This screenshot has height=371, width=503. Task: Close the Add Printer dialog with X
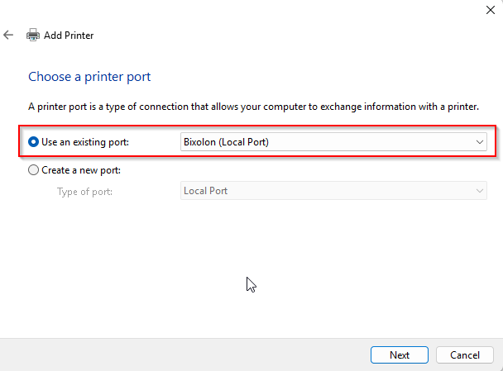(490, 10)
